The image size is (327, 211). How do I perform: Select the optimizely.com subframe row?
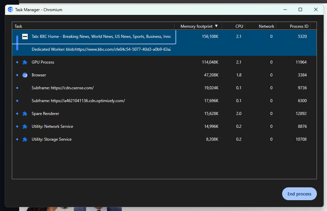[x=78, y=101]
